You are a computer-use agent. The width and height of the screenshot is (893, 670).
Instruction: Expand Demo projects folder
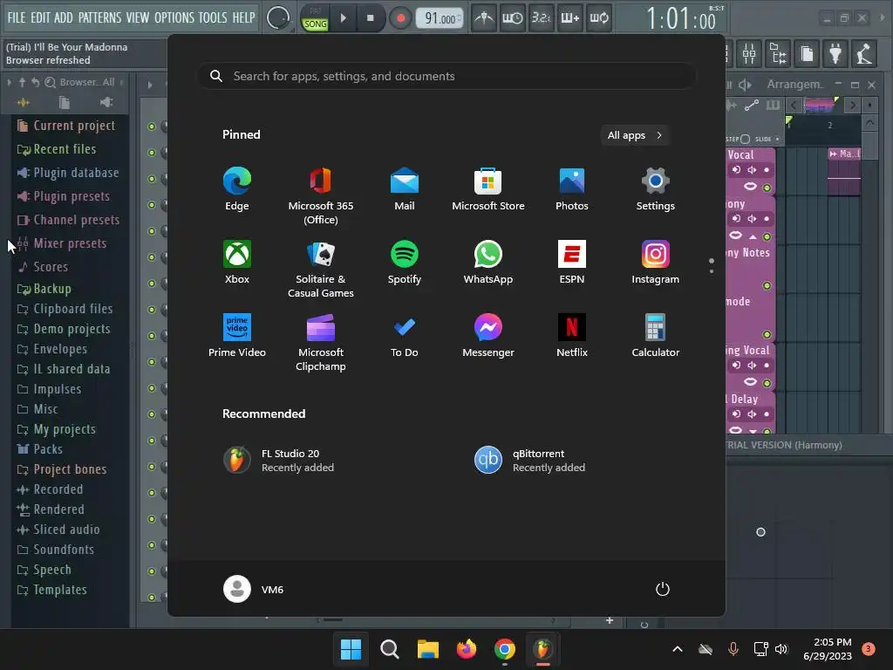[63, 329]
